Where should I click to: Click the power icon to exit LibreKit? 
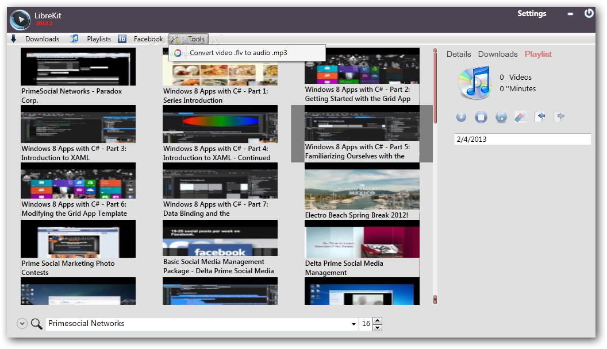click(x=589, y=14)
